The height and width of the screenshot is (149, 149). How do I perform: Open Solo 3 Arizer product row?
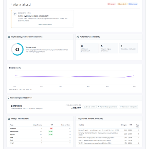coord(109,140)
